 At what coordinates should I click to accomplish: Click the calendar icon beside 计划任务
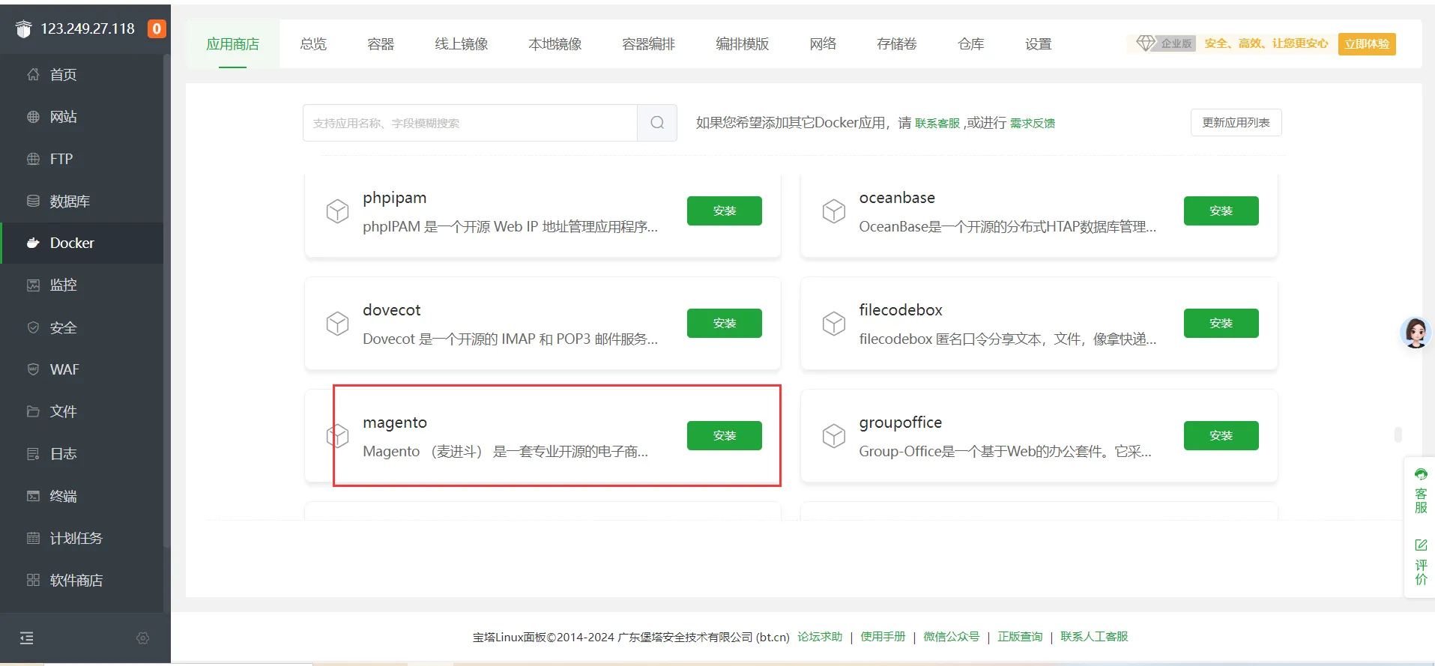click(x=33, y=538)
